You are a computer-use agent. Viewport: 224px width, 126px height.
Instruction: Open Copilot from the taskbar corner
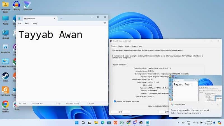click(x=220, y=123)
